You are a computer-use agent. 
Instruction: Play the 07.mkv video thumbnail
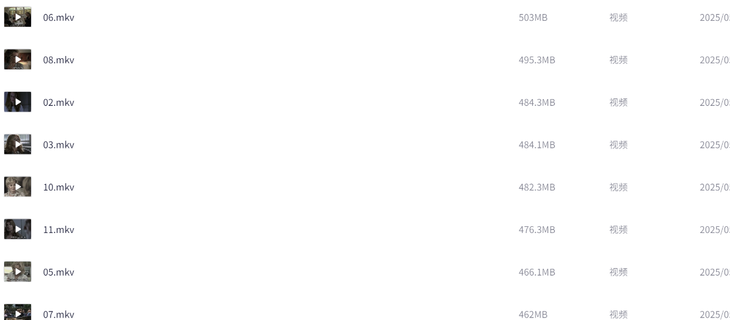tap(18, 312)
